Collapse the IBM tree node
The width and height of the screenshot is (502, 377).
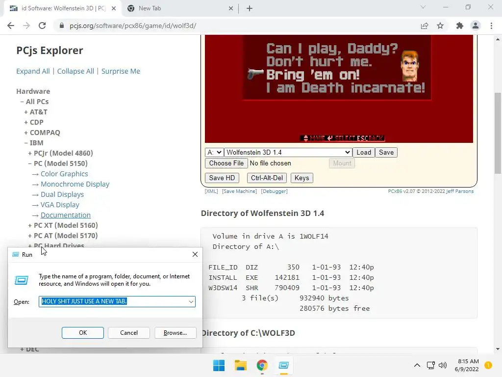34,143
